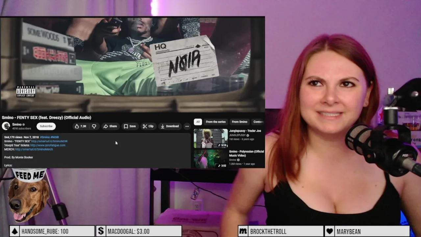421x237 pixels.
Task: Click the dislike thumbs-down icon
Action: coord(94,126)
